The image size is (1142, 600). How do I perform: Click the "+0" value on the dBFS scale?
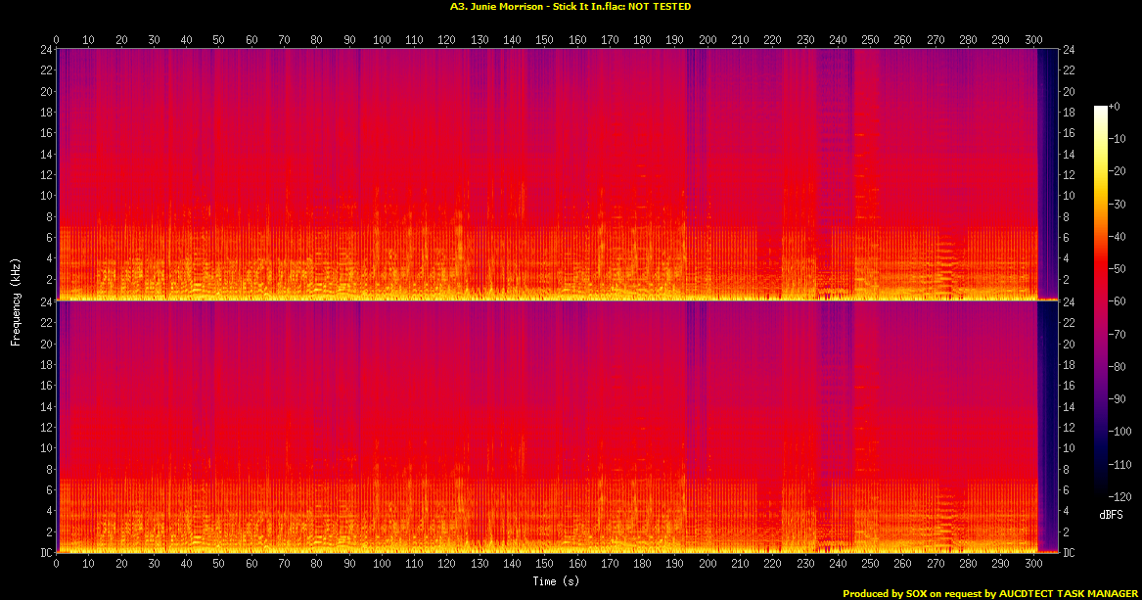[x=1115, y=107]
